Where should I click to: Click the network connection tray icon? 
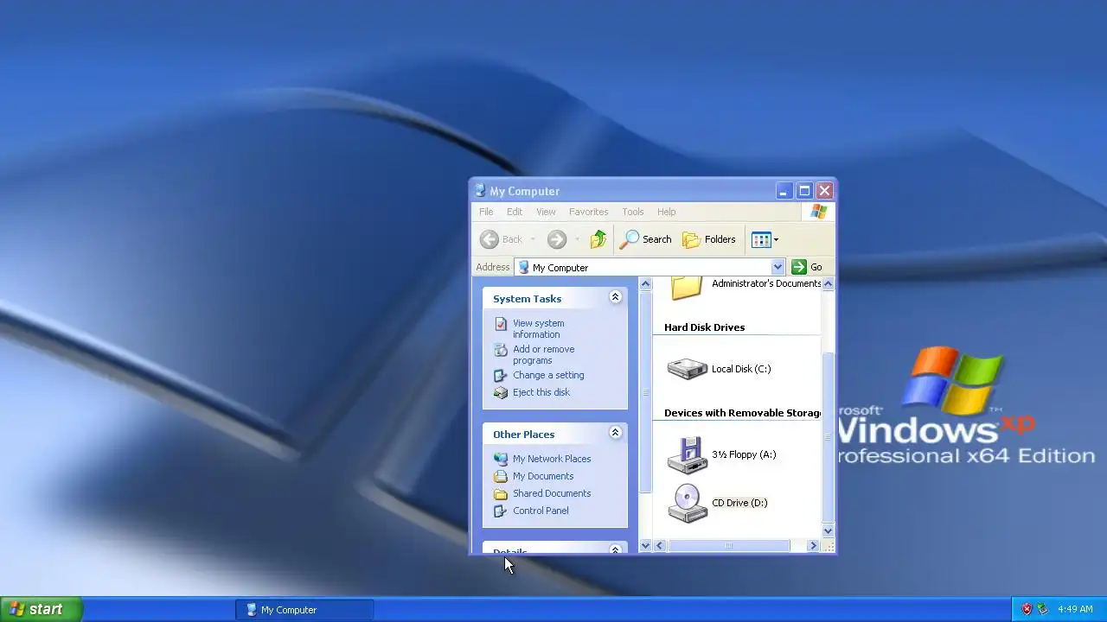click(1042, 609)
